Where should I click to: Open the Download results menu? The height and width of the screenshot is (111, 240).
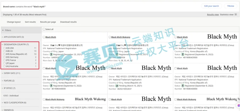(68, 22)
